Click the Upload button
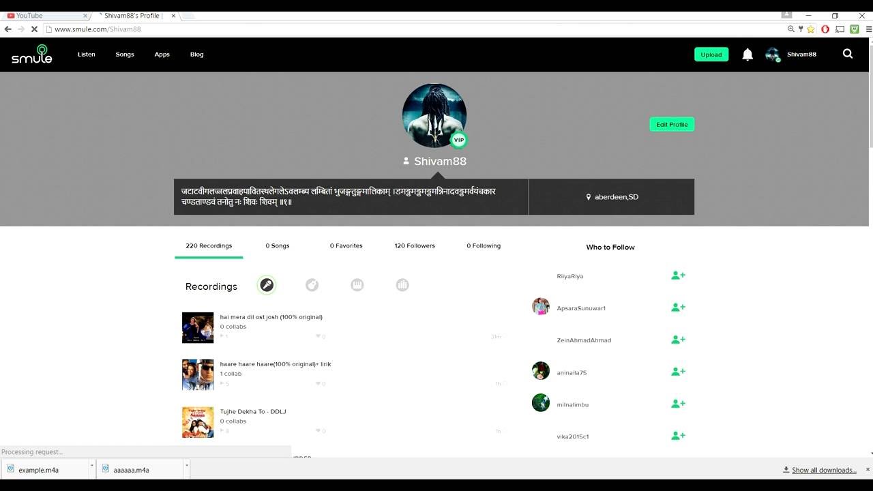 [x=711, y=55]
